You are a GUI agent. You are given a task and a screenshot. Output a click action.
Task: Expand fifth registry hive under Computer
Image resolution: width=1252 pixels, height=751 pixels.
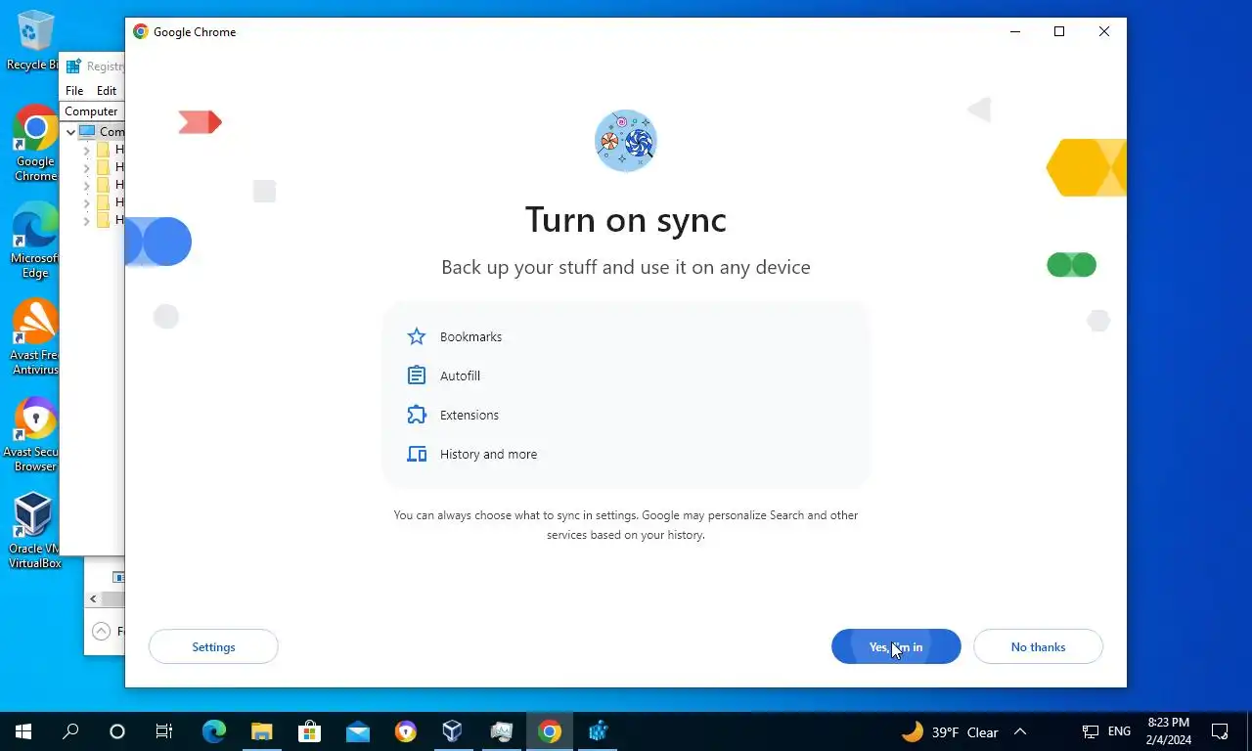pos(87,220)
